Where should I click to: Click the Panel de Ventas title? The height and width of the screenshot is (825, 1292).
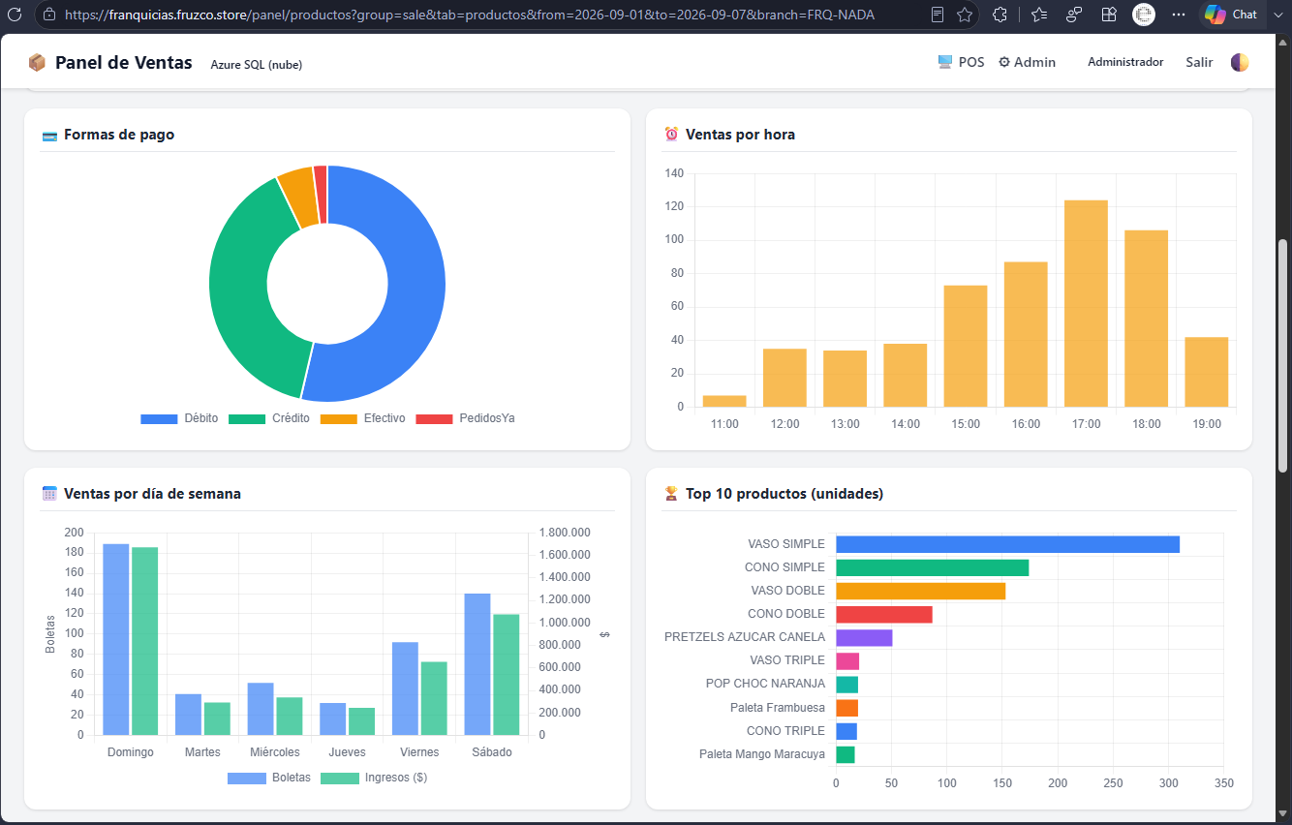[x=123, y=62]
